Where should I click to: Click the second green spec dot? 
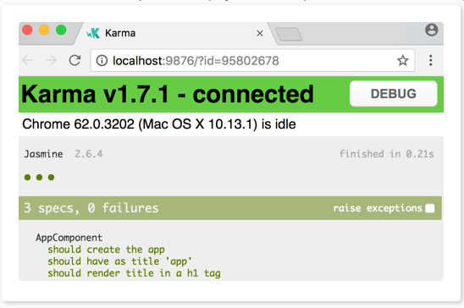39,177
